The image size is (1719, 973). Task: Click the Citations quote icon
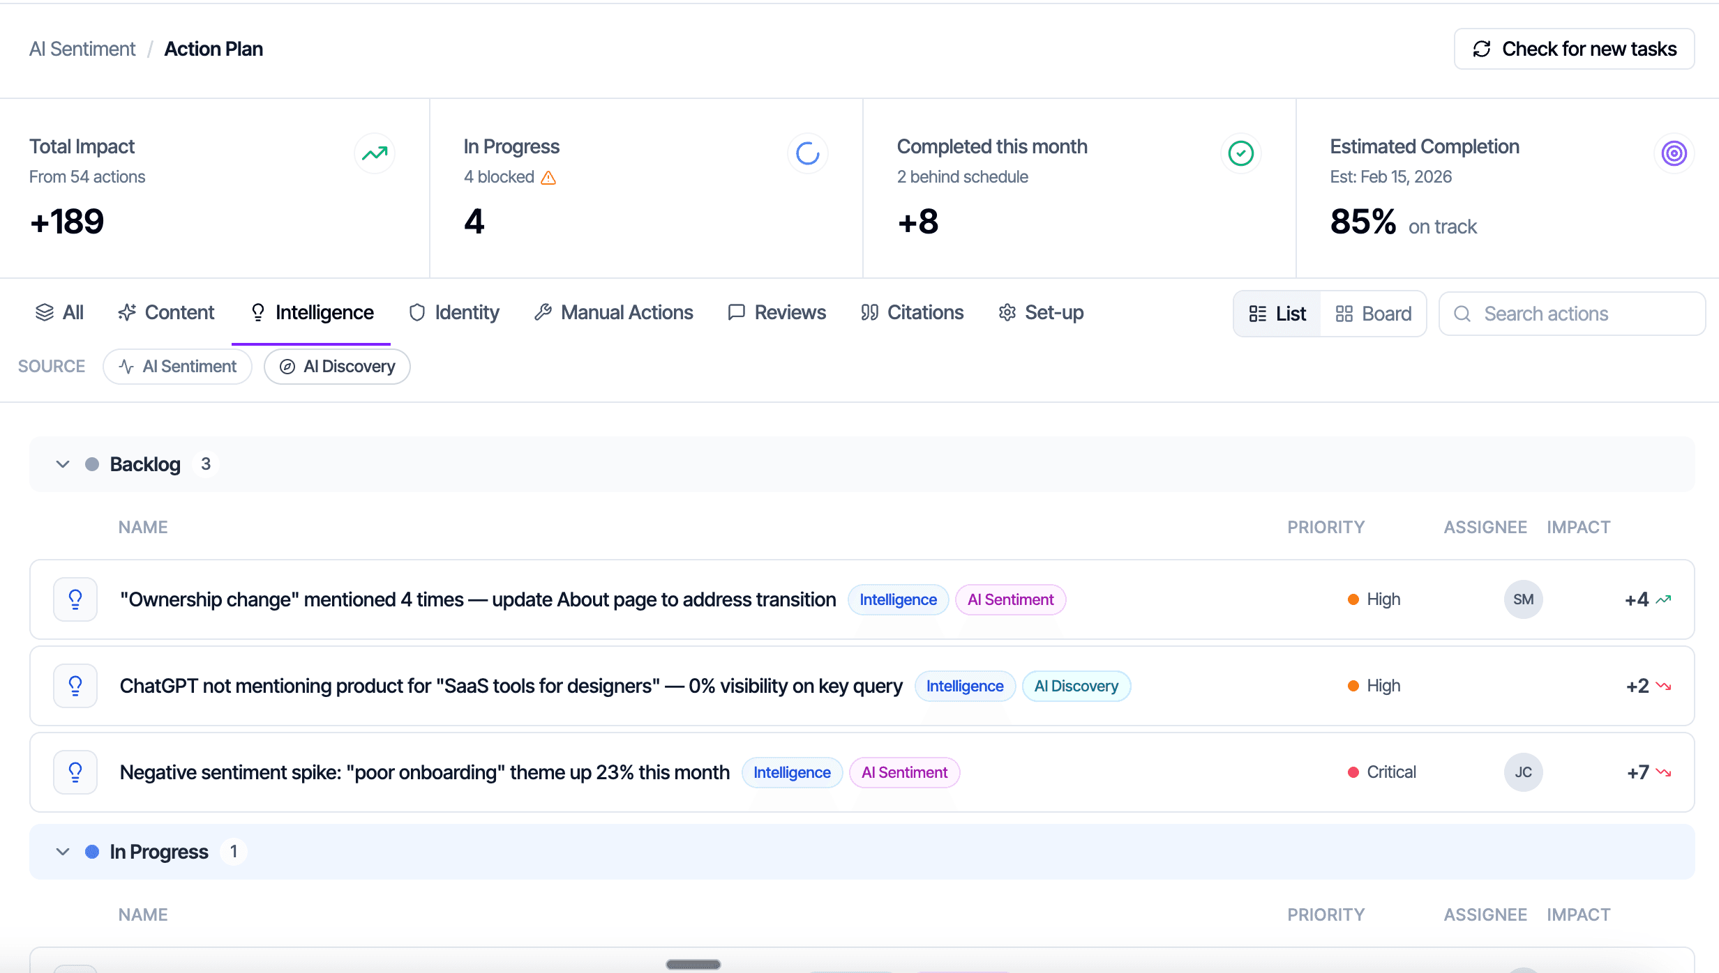click(x=869, y=312)
